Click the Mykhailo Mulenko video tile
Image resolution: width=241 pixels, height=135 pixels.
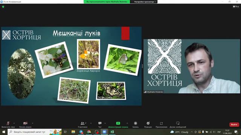point(192,66)
